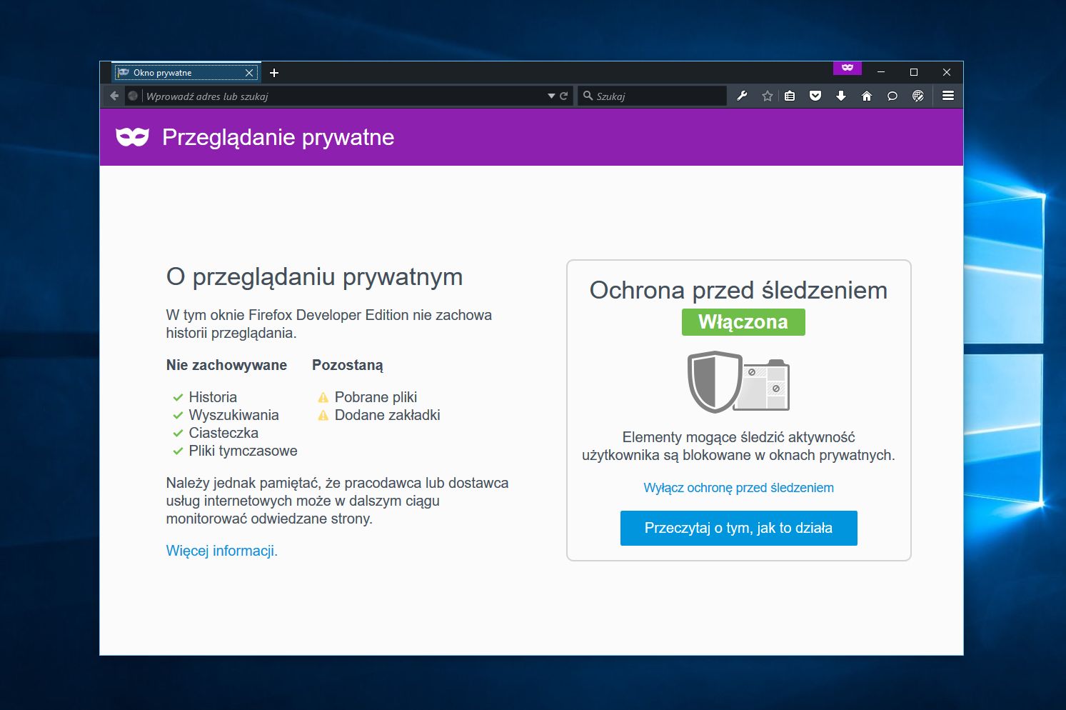Open the WebIDE globe icon
This screenshot has width=1066, height=710.
point(918,95)
